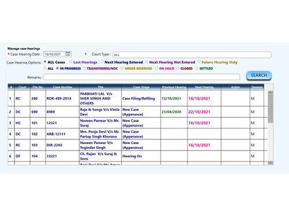289x217 pixels.
Task: Pick TRANSFERRED/NOC status radio
Action: [84, 68]
